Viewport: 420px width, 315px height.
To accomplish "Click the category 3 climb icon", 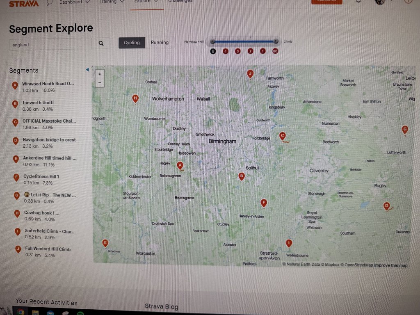I will (237, 51).
